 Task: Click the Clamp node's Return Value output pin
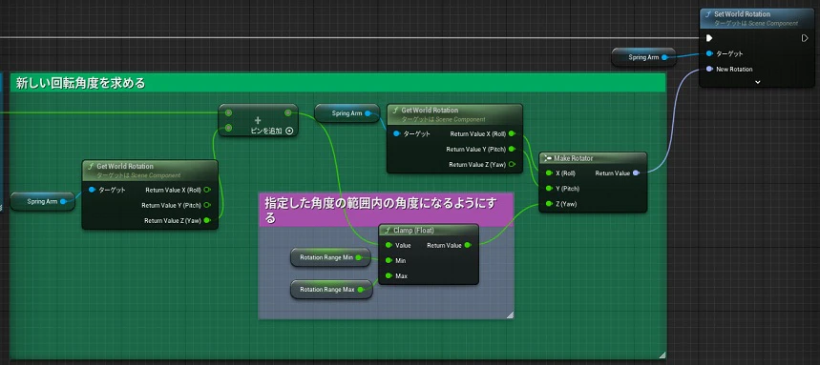pos(468,245)
